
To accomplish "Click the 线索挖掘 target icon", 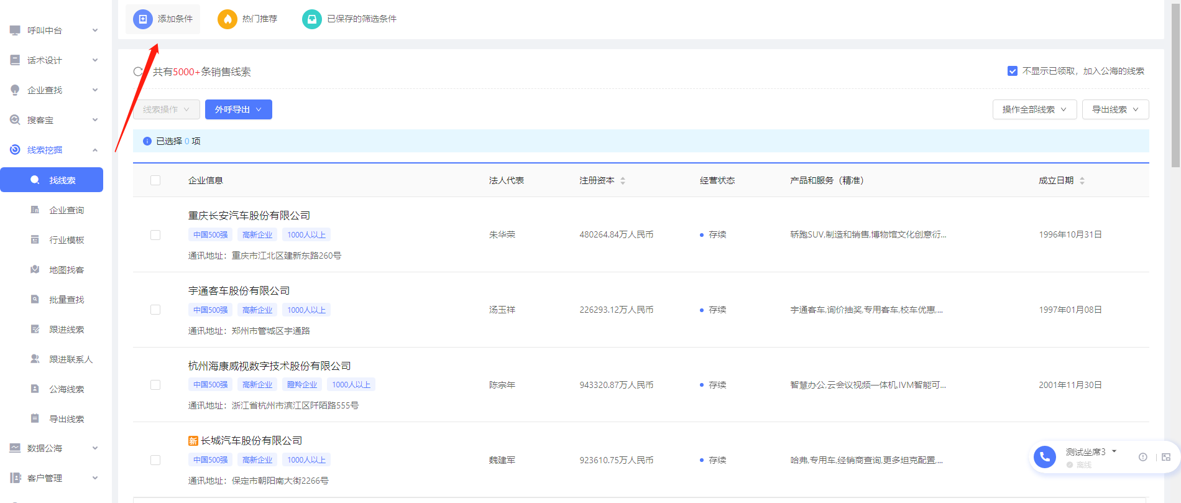I will pos(15,149).
